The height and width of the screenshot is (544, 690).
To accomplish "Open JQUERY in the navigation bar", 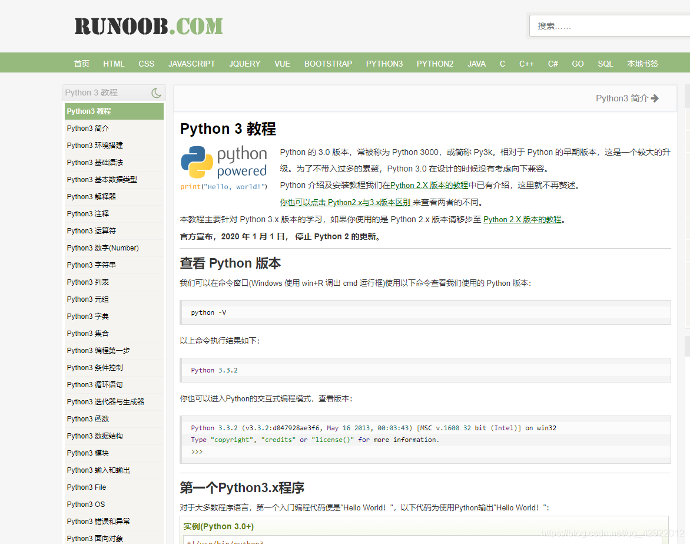I will (245, 64).
